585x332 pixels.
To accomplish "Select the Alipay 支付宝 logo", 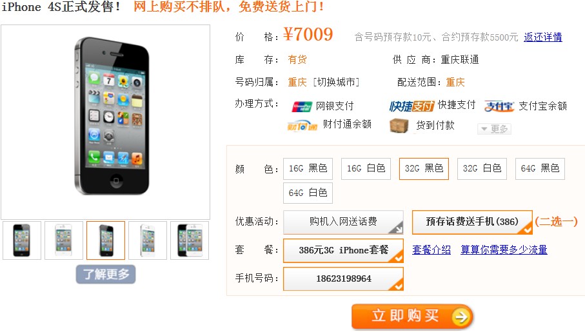I will click(x=499, y=106).
